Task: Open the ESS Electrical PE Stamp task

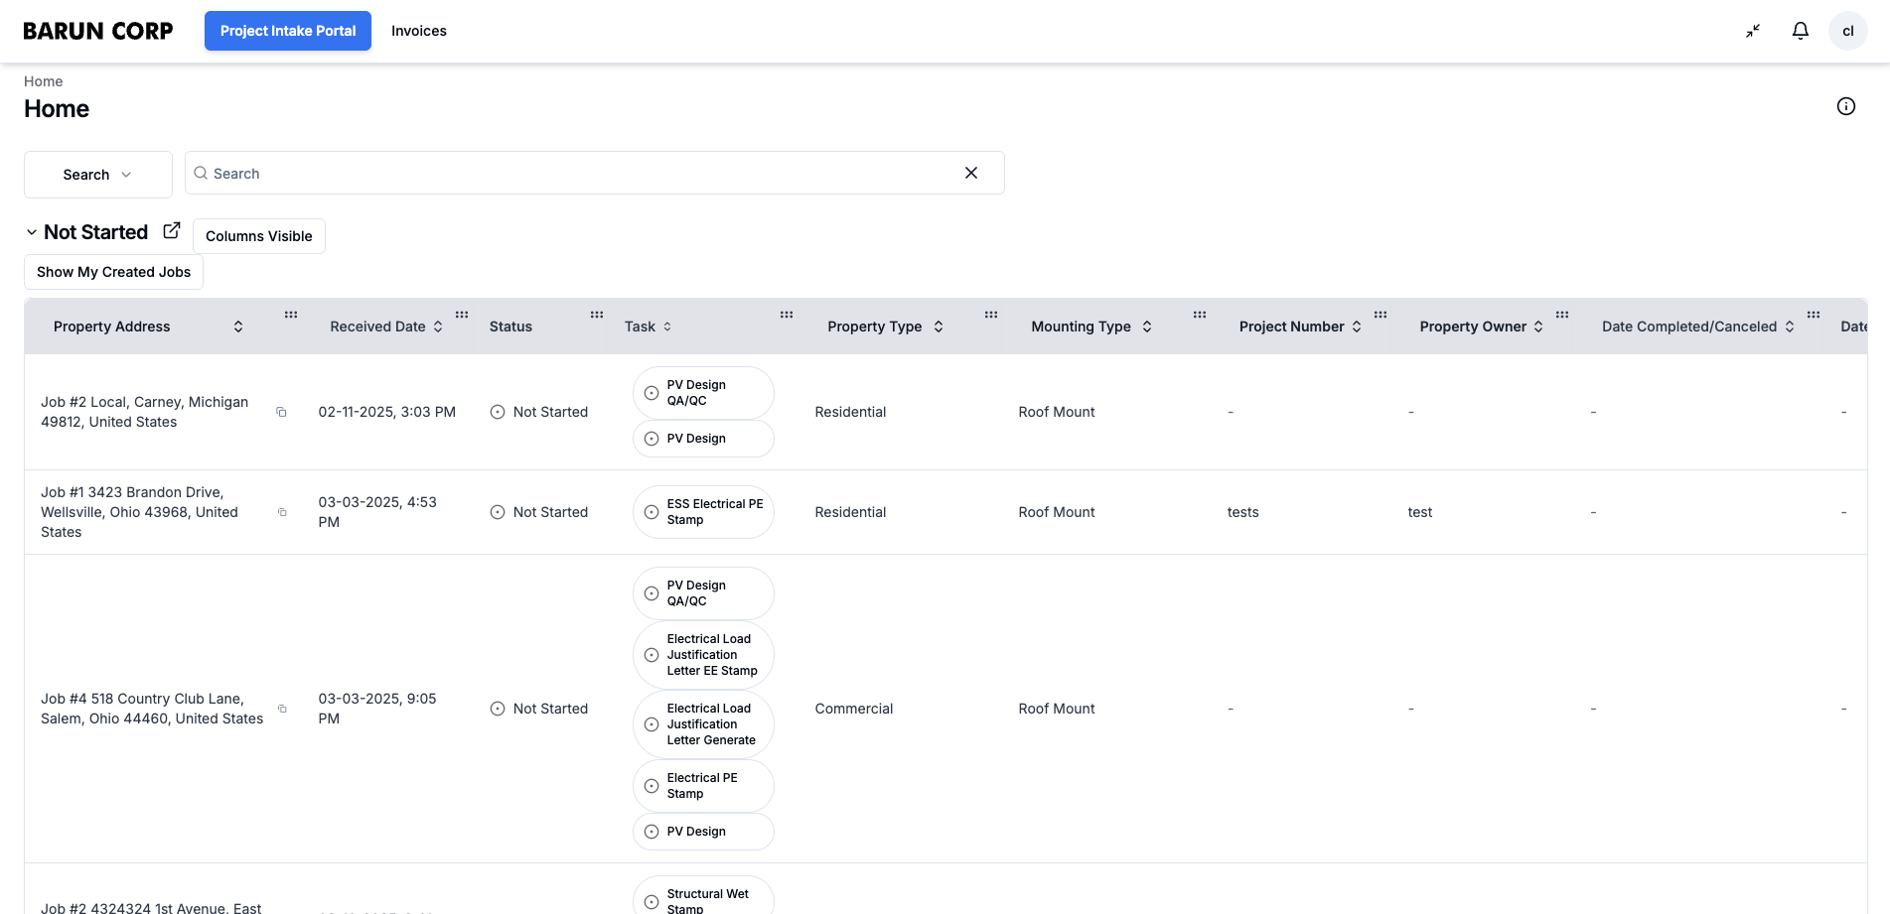Action: pyautogui.click(x=703, y=512)
